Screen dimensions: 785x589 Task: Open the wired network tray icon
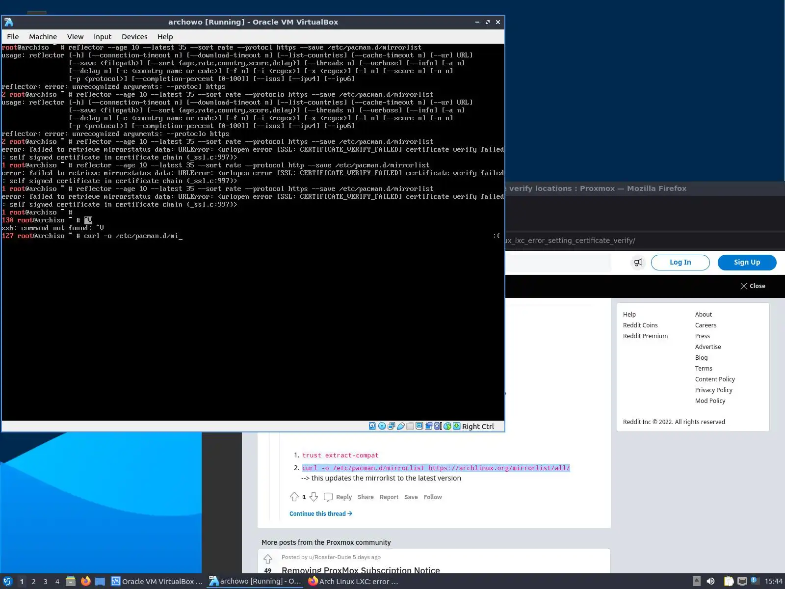(742, 581)
